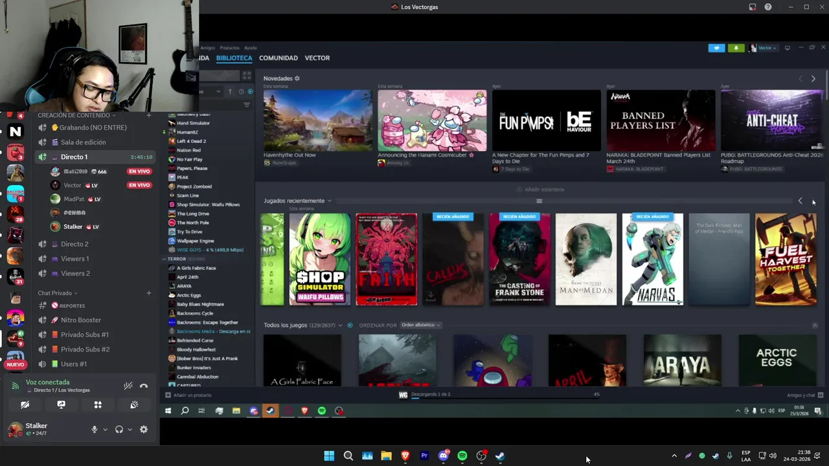
Task: Select Viewers 1 voice channel
Action: (x=95, y=259)
